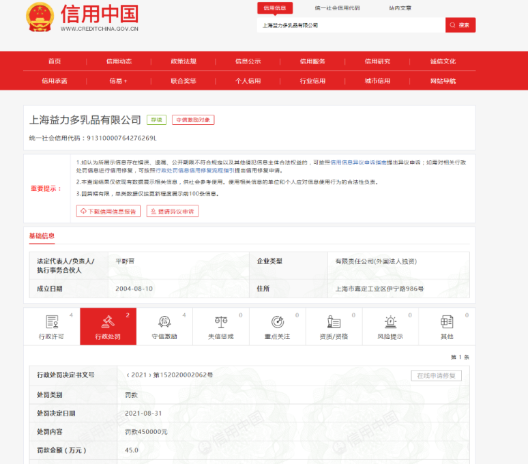This screenshot has width=528, height=464.
Task: Click 在线申请修复 button
Action: 436,376
